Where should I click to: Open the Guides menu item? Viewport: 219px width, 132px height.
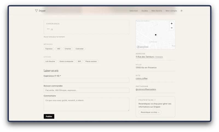[145, 11]
